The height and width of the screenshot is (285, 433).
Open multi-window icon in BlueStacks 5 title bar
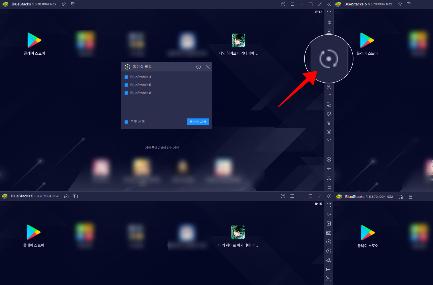click(x=76, y=196)
